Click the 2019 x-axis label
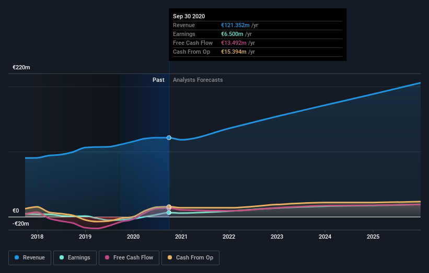This screenshot has width=429, height=273. 85,237
